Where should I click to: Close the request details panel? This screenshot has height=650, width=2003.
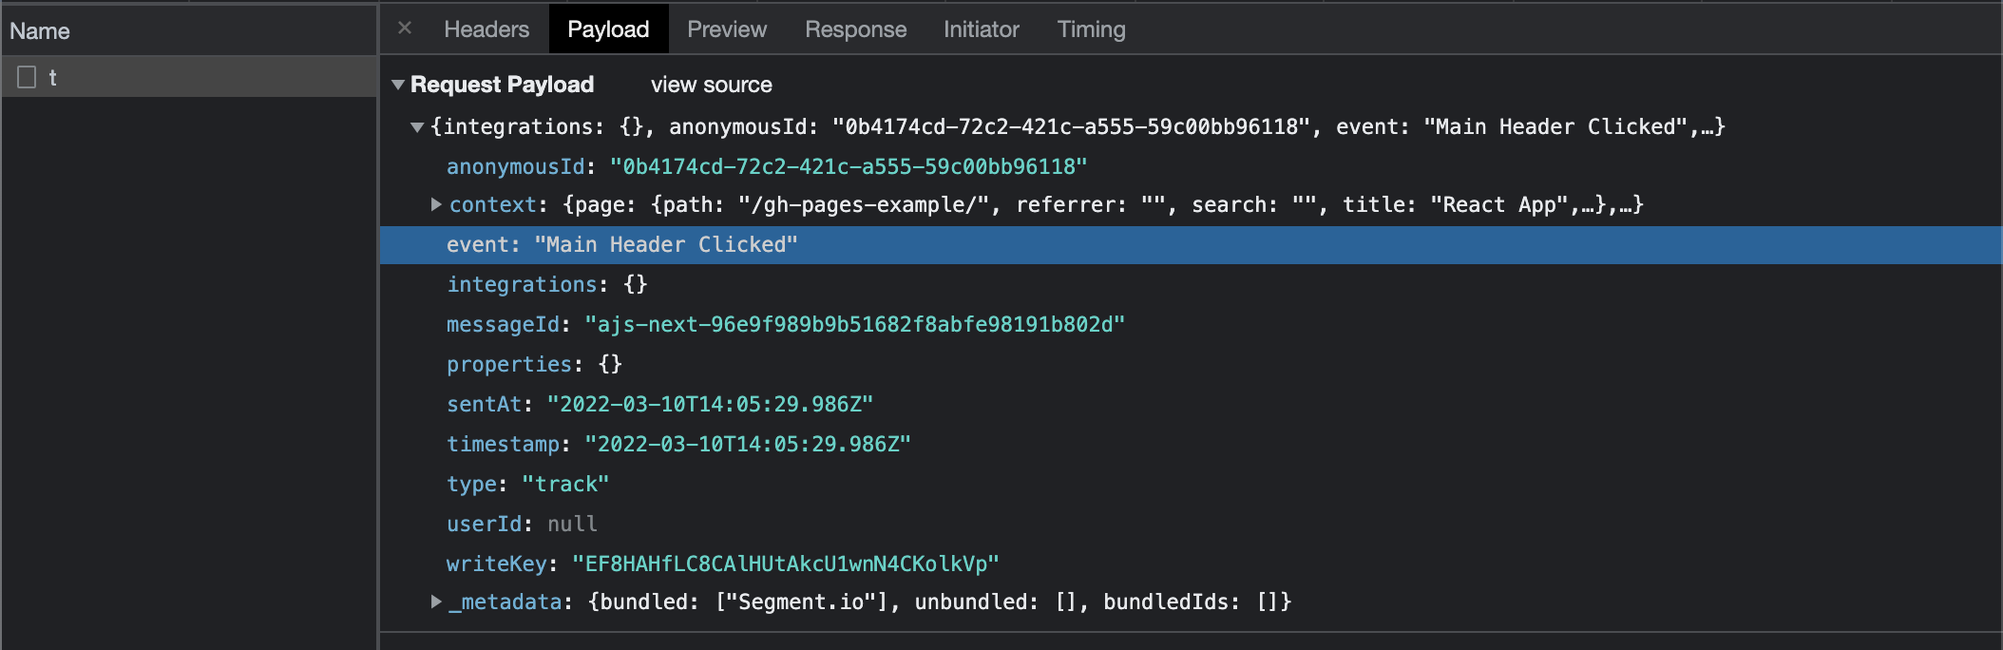click(405, 29)
